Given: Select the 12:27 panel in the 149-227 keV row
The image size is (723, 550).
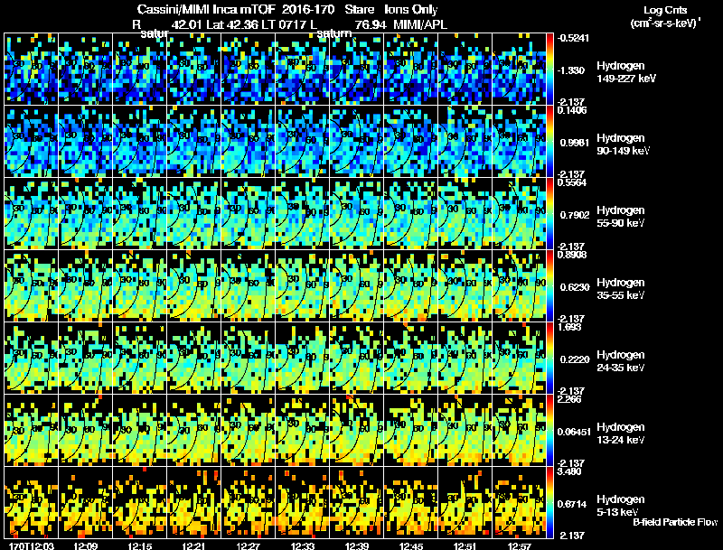Looking at the screenshot, I should coord(248,70).
